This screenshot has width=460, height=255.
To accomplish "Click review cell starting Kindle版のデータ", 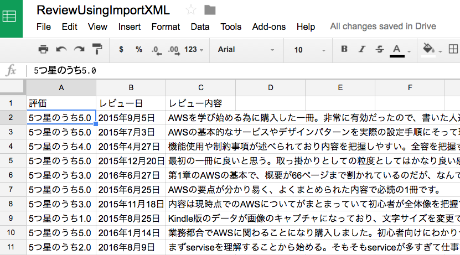I will click(313, 218).
